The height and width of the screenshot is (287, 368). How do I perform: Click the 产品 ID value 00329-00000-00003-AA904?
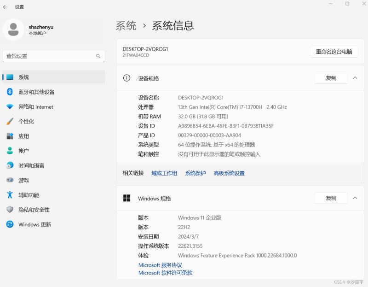pos(209,135)
